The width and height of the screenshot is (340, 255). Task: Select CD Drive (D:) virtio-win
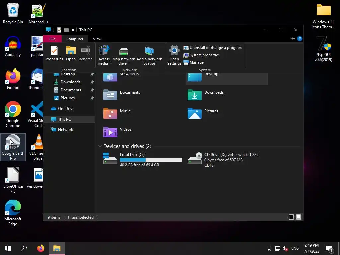tap(223, 160)
